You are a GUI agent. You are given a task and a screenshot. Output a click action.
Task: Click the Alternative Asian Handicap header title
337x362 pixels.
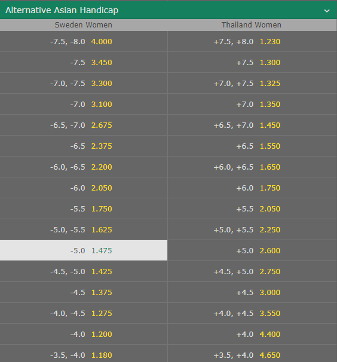62,10
